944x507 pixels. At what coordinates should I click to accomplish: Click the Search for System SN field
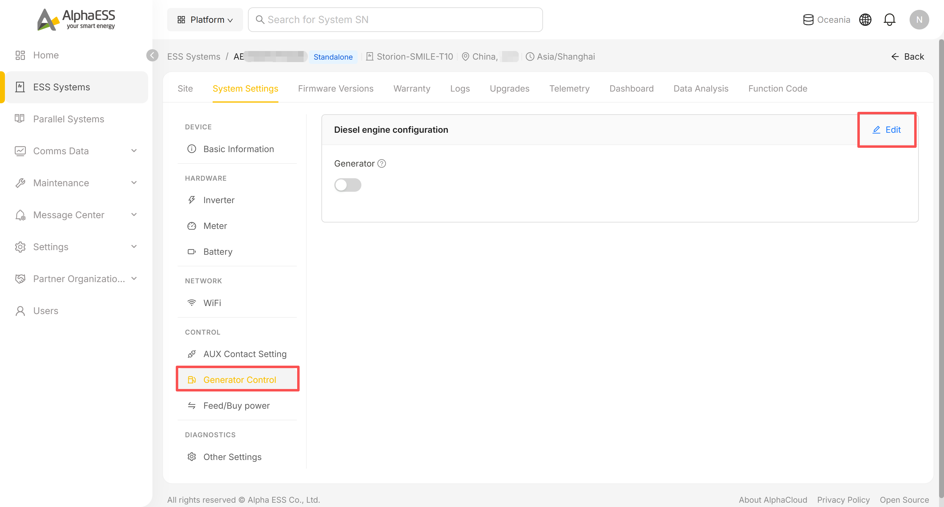(x=395, y=20)
